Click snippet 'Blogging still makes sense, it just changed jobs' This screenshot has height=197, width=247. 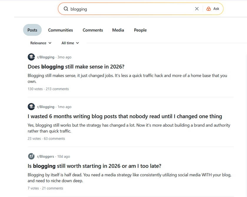(x=127, y=79)
